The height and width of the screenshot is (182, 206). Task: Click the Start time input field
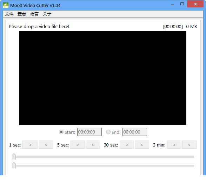click(89, 132)
